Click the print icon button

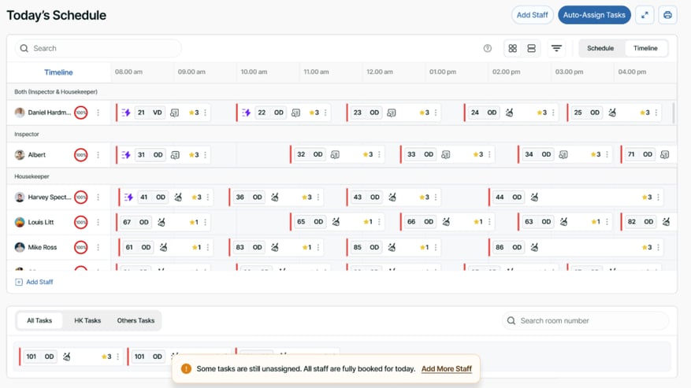(667, 15)
